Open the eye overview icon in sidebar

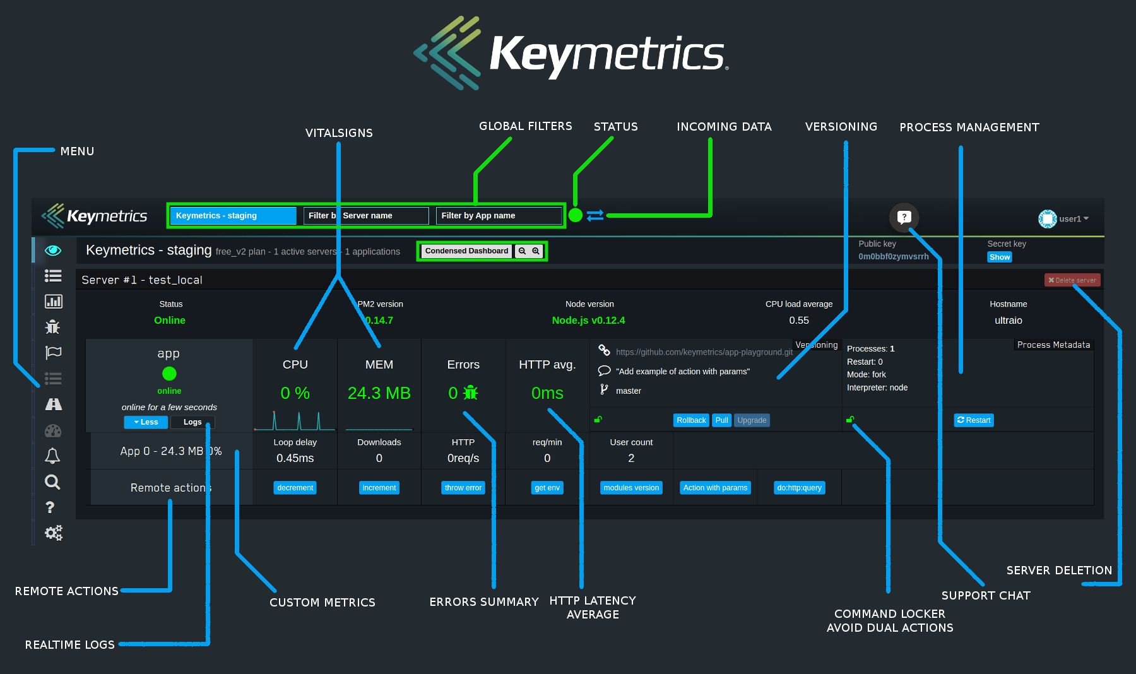click(53, 251)
